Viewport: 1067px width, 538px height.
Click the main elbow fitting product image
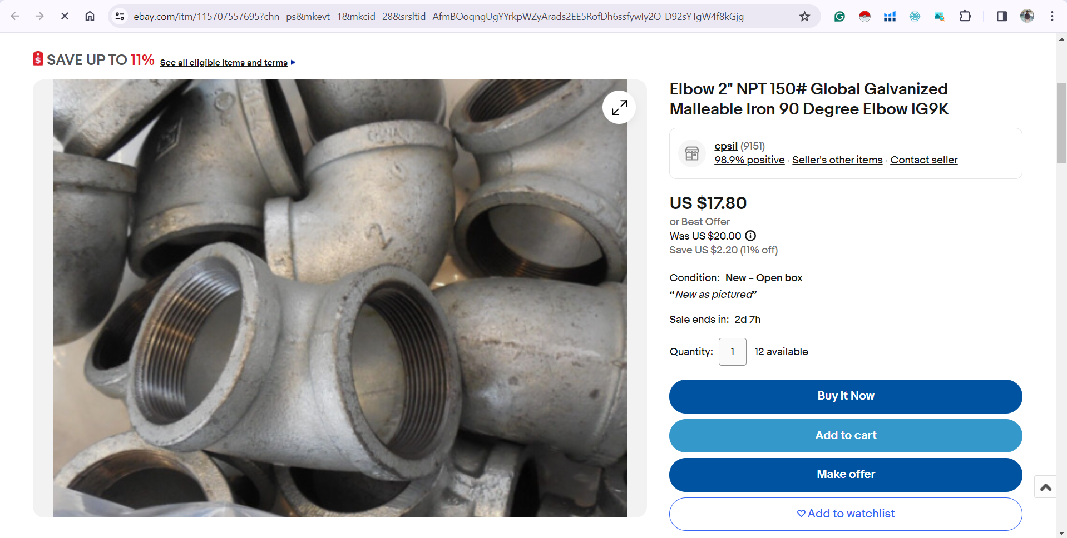(340, 298)
